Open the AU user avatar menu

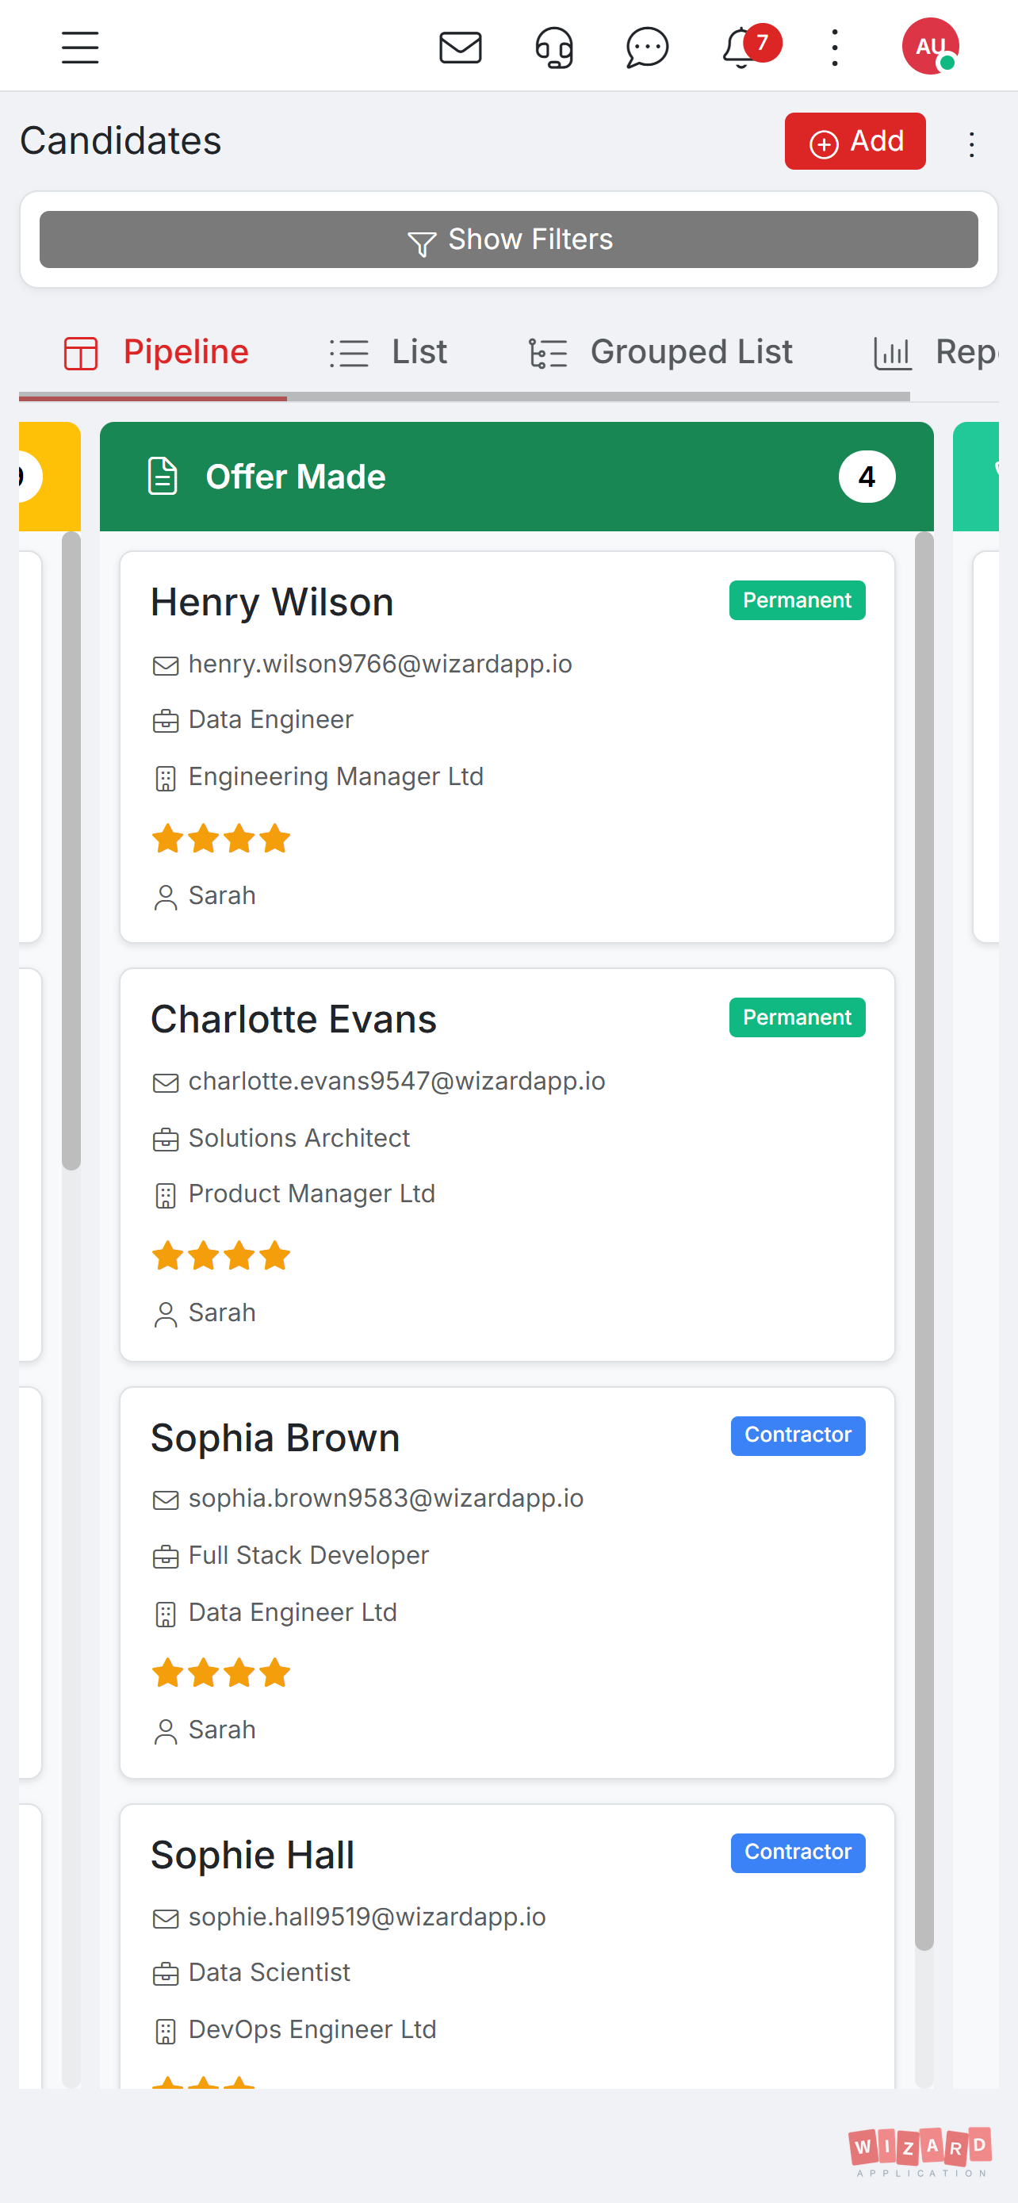(930, 47)
